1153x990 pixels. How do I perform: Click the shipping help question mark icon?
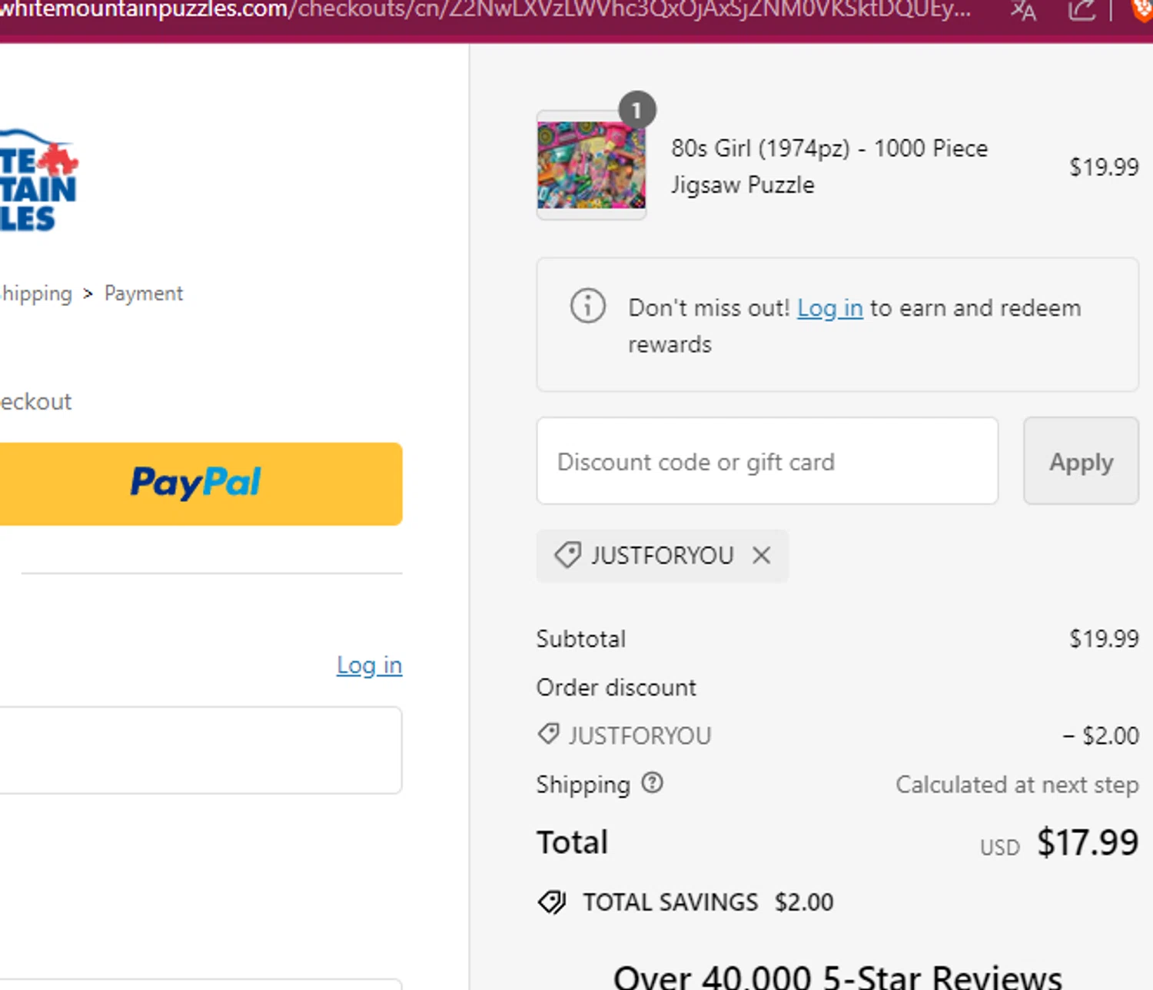tap(652, 783)
